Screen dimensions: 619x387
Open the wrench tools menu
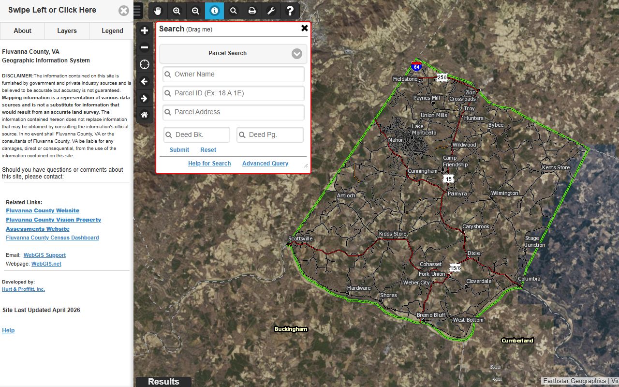coord(271,11)
